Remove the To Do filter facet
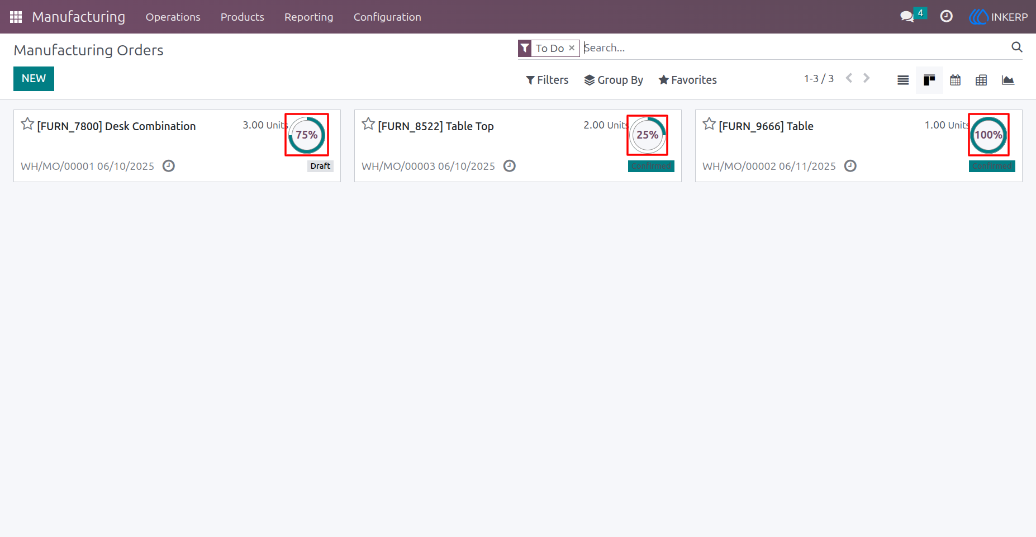 coord(572,48)
